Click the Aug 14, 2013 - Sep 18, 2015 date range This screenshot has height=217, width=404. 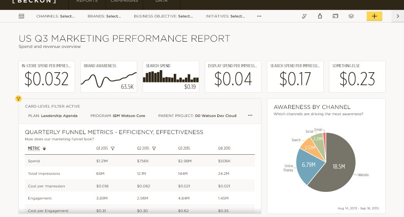tap(358, 208)
